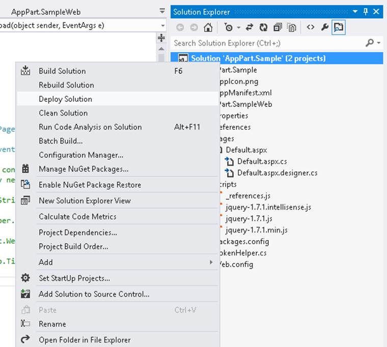387x347 pixels.
Task: Select Add Solution to Source Control... entry
Action: pyautogui.click(x=94, y=294)
